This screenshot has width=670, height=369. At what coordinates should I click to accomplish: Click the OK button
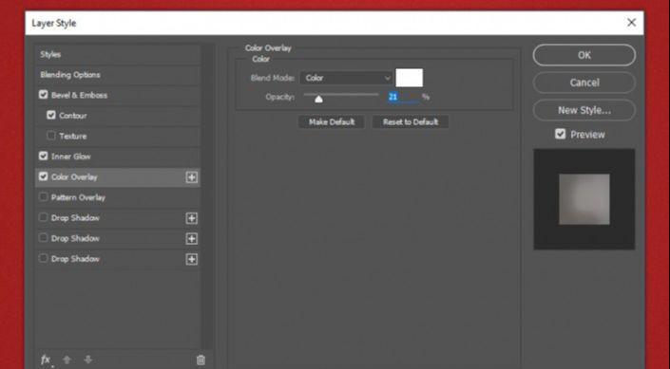point(584,55)
